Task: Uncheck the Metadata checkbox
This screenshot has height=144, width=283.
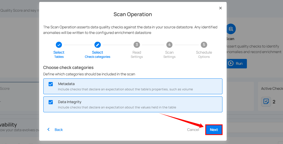Action: pos(51,84)
